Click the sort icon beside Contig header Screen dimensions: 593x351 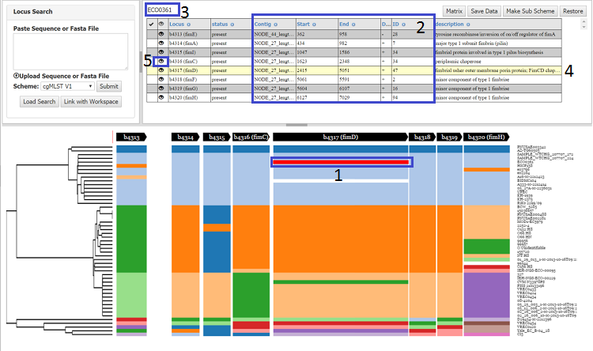[x=276, y=25]
